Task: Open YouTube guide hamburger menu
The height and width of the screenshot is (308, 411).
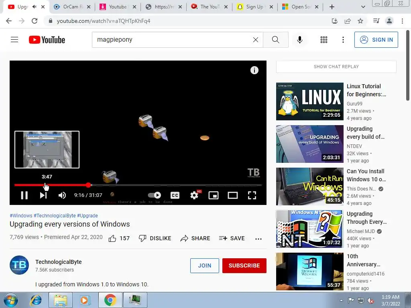Action: click(14, 40)
